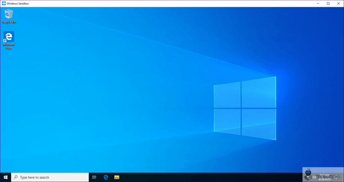The width and height of the screenshot is (344, 182).
Task: Open the clock showing 8/26/2019
Action: point(324,177)
